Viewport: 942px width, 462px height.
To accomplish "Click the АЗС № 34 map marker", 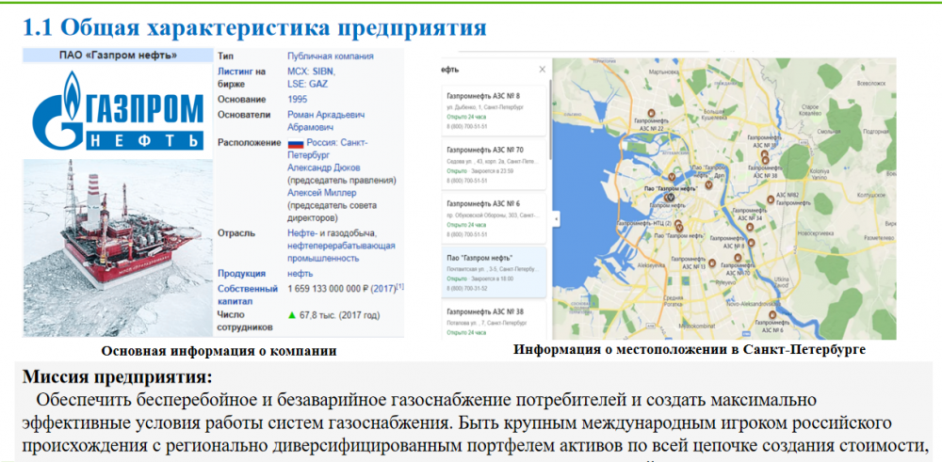I will tap(750, 226).
